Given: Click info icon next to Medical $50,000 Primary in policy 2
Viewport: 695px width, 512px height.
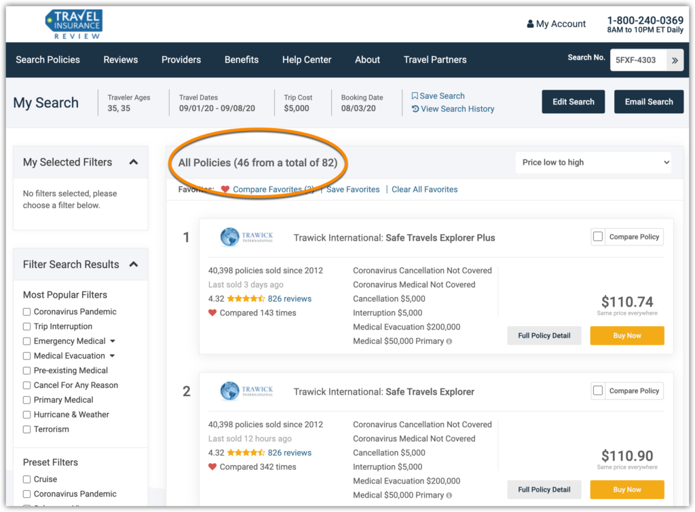Looking at the screenshot, I should 449,496.
